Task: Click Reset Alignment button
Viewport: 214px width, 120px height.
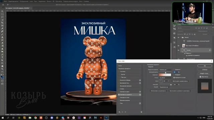Action: (180, 81)
